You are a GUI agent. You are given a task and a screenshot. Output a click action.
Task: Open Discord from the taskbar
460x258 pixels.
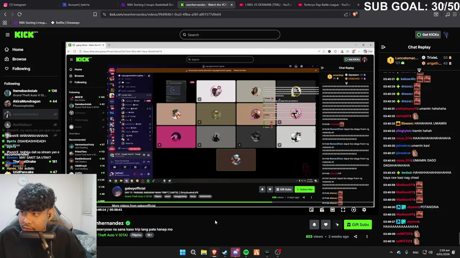(235, 252)
